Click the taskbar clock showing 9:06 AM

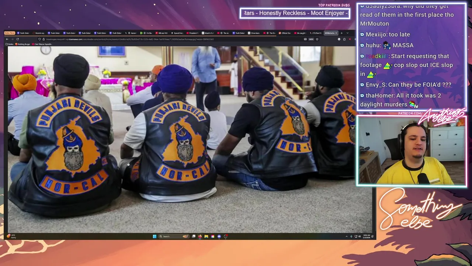pyautogui.click(x=367, y=236)
